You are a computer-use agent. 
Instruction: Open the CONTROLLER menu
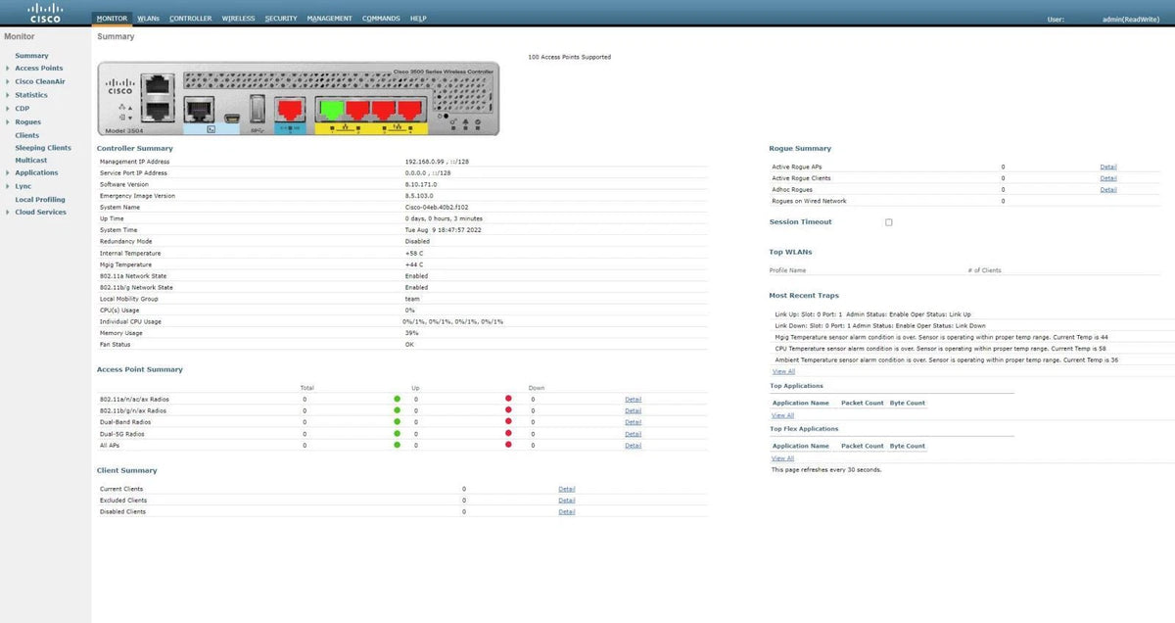tap(190, 18)
